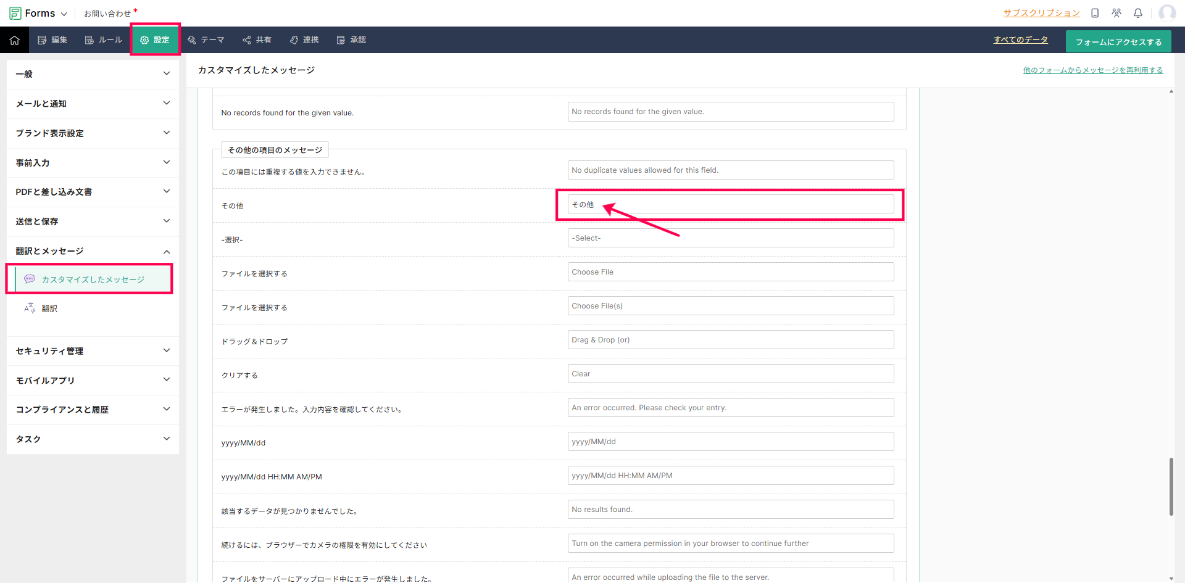Open the サブスクリプション link
The width and height of the screenshot is (1185, 583).
1041,13
